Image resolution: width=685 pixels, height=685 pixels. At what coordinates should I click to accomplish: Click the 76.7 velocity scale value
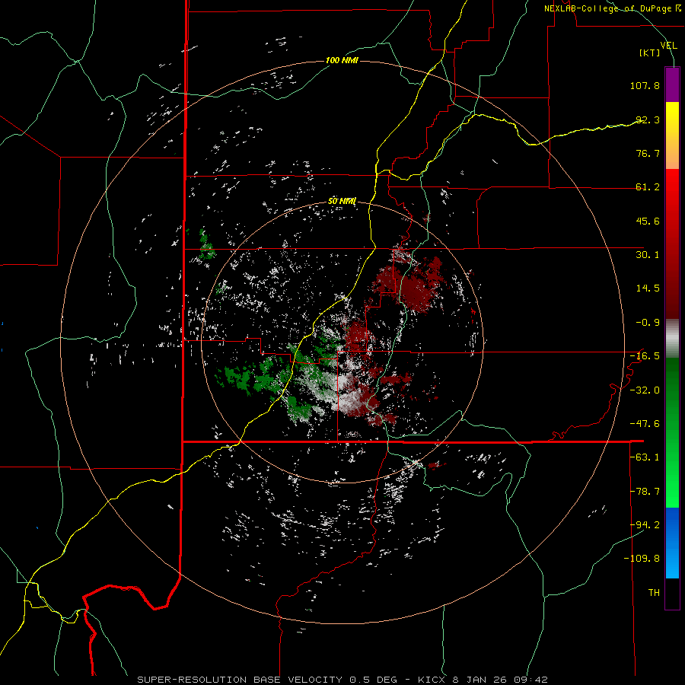tap(648, 153)
